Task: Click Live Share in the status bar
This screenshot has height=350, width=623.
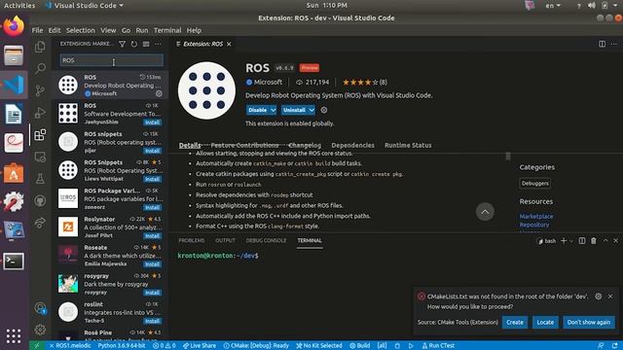Action: click(x=200, y=346)
